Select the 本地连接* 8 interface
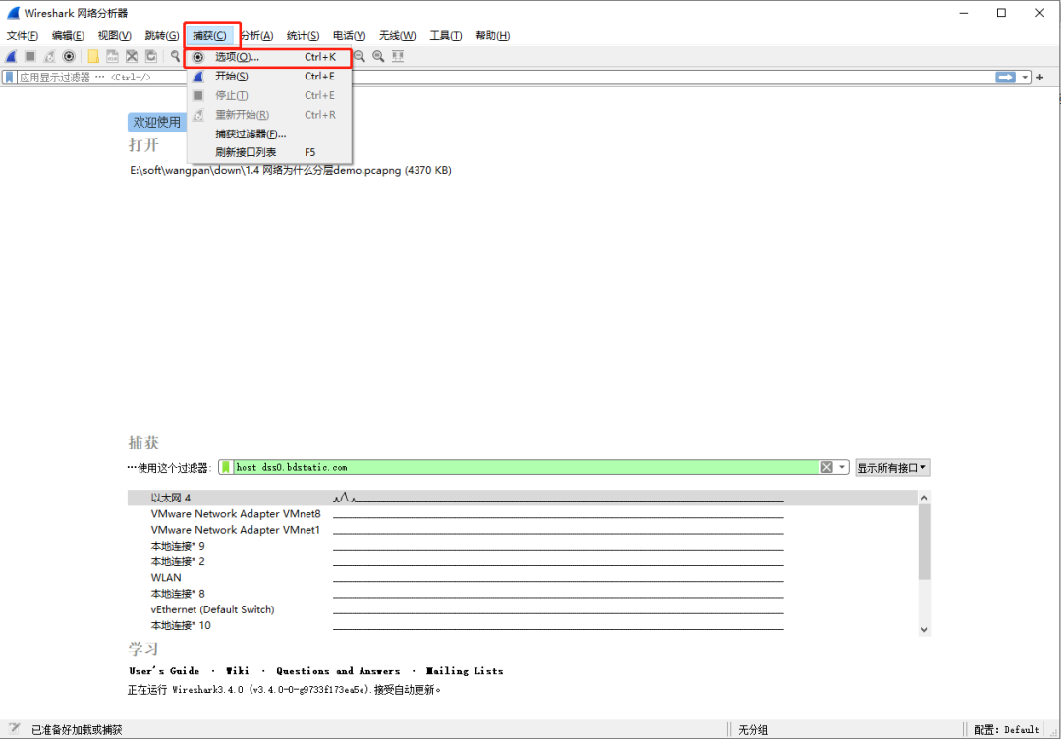Screen dimensions: 1061x739 [522, 594]
